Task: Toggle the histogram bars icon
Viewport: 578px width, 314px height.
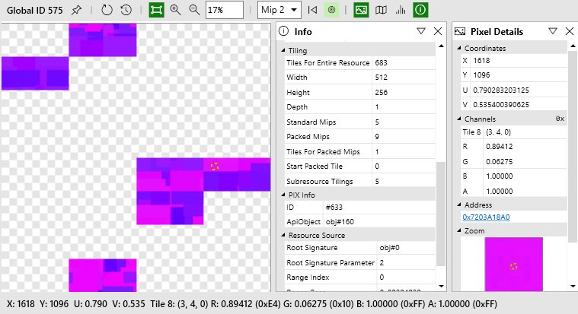Action: point(401,10)
